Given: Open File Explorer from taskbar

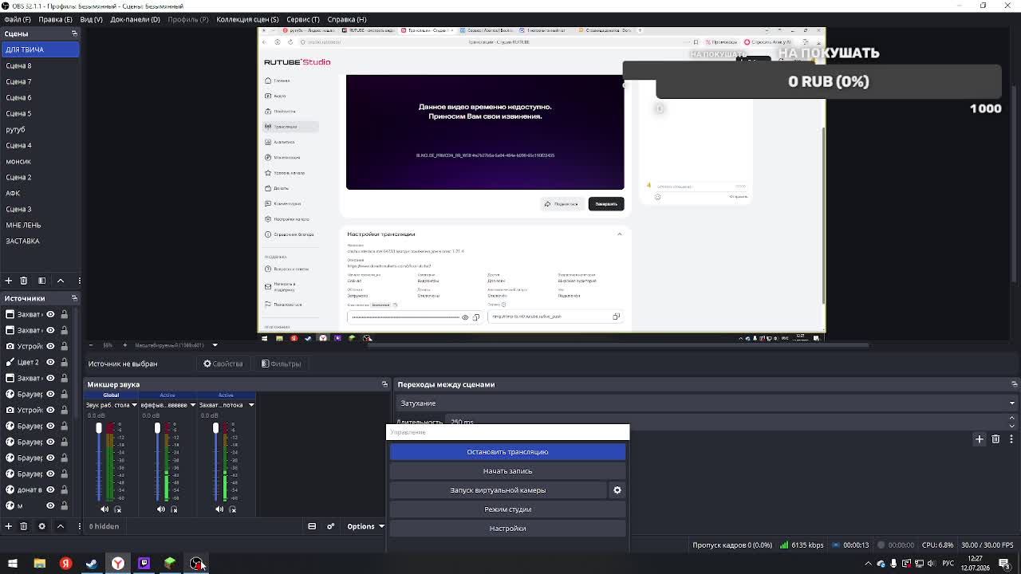Looking at the screenshot, I should pyautogui.click(x=39, y=564).
